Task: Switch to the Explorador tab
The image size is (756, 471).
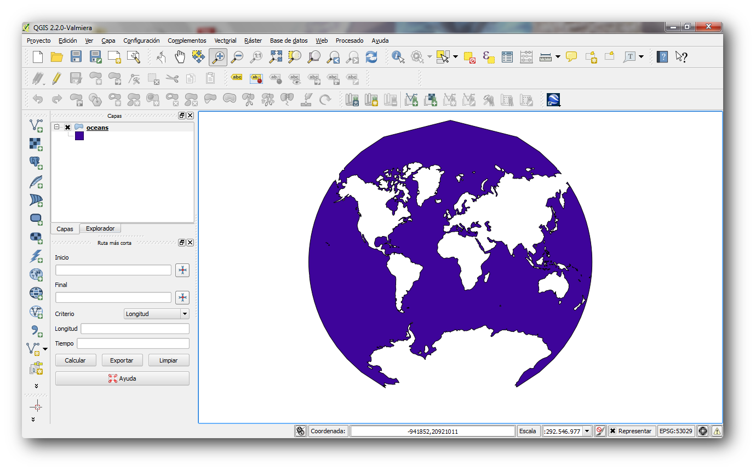Action: pos(100,228)
